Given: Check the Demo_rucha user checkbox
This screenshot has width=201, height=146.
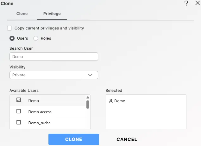Looking at the screenshot, I should click(19, 123).
